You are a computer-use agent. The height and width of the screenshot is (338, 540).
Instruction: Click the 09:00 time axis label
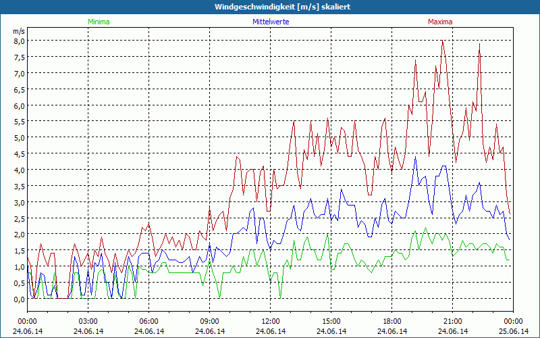pos(210,322)
